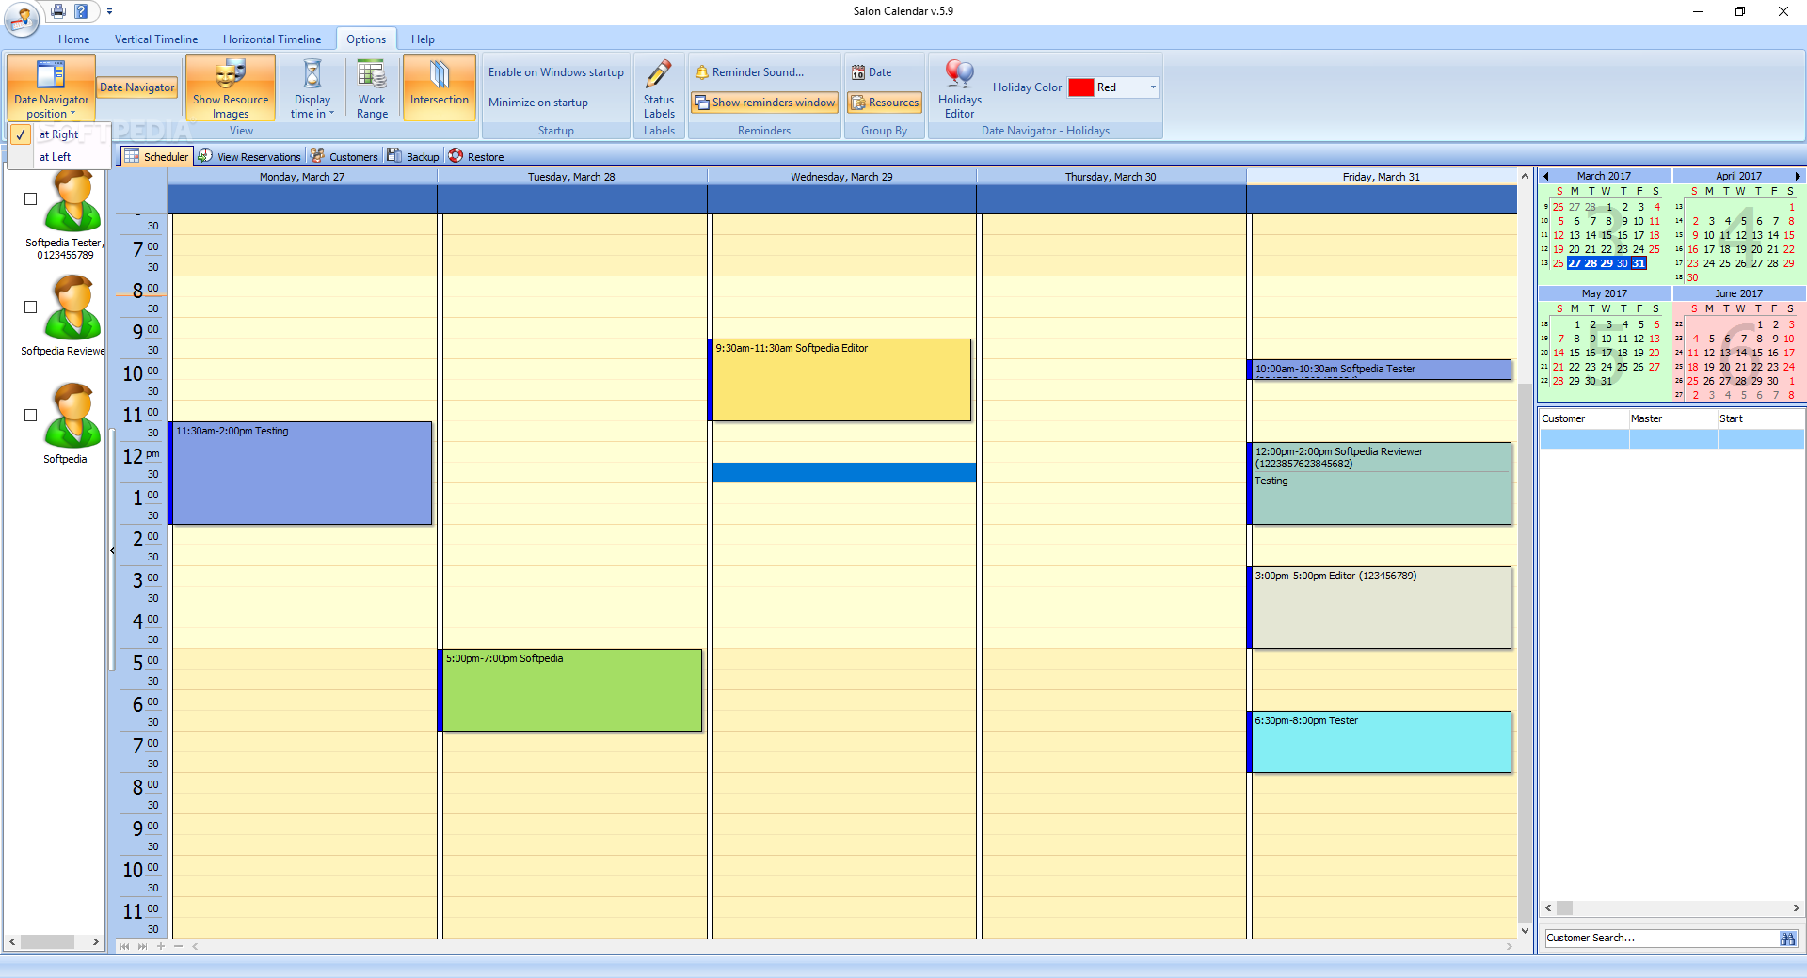
Task: Toggle Minimize on startup option
Action: [537, 103]
